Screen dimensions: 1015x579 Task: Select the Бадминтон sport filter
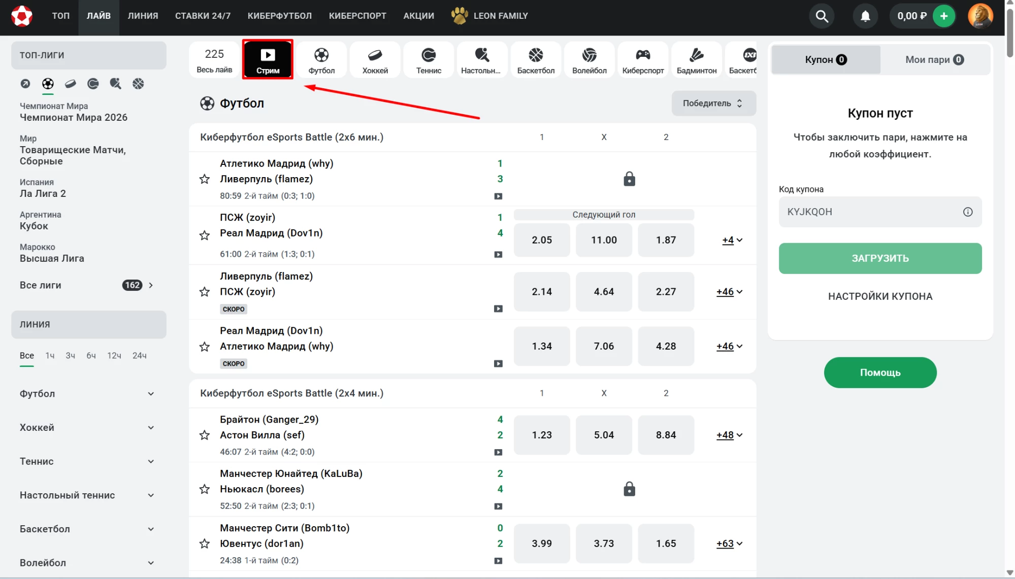[x=697, y=60]
